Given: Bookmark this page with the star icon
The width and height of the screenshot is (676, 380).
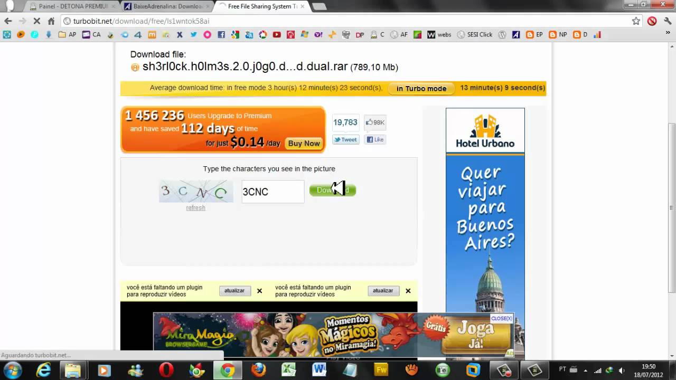Looking at the screenshot, I should [x=636, y=21].
